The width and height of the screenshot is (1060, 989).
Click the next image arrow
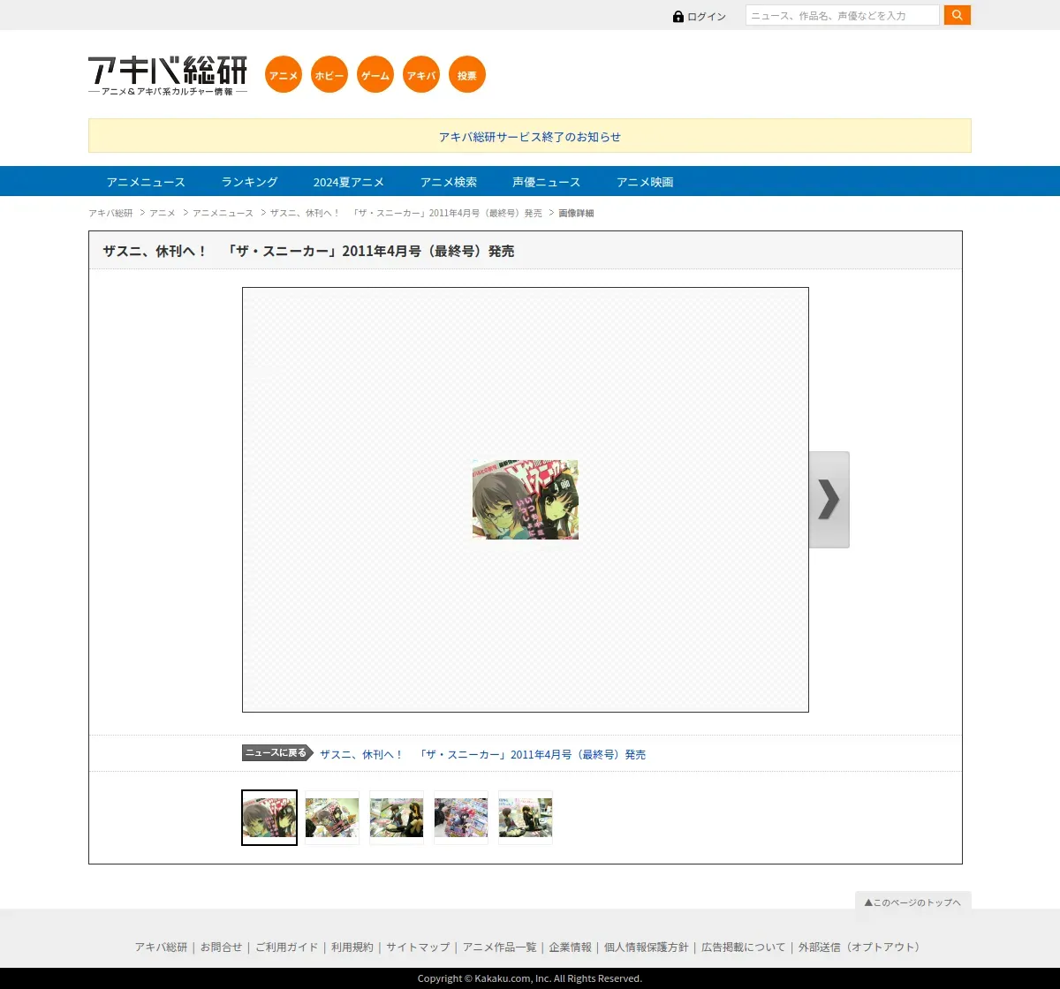tap(829, 500)
